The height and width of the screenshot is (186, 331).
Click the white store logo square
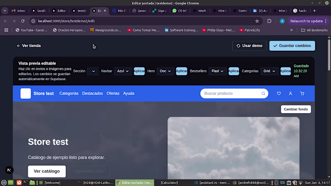click(26, 93)
